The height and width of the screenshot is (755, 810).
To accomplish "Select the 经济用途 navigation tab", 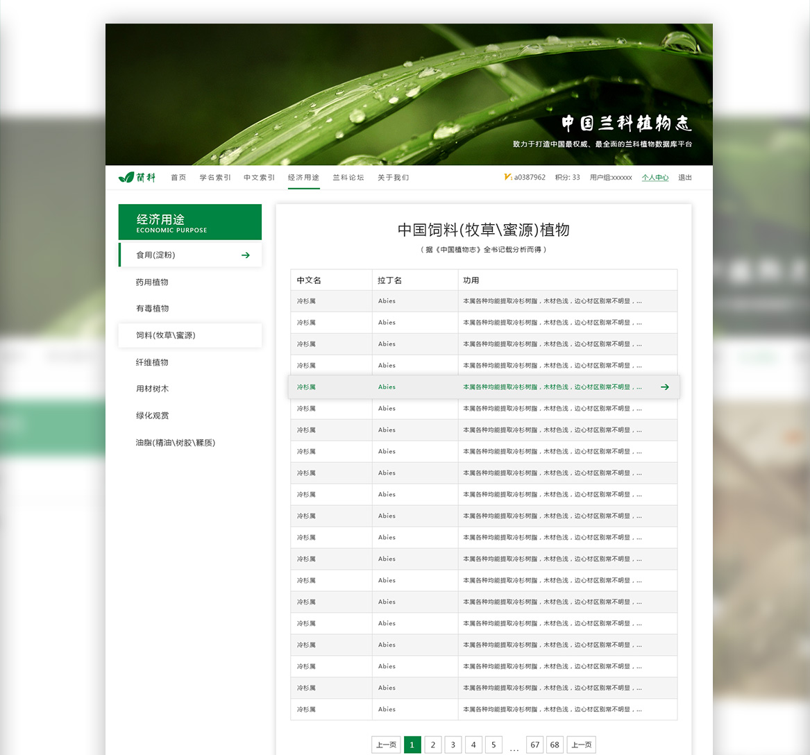I will pyautogui.click(x=303, y=178).
